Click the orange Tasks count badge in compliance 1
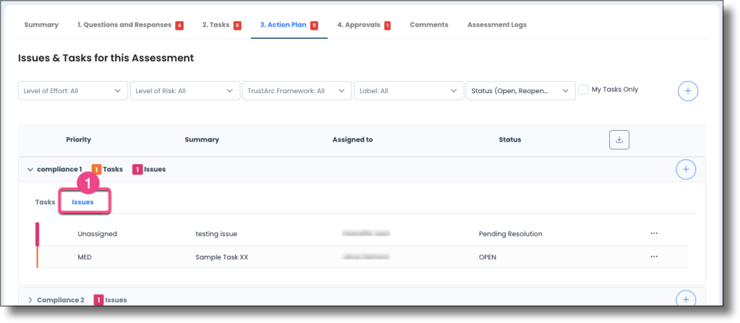 click(x=96, y=170)
